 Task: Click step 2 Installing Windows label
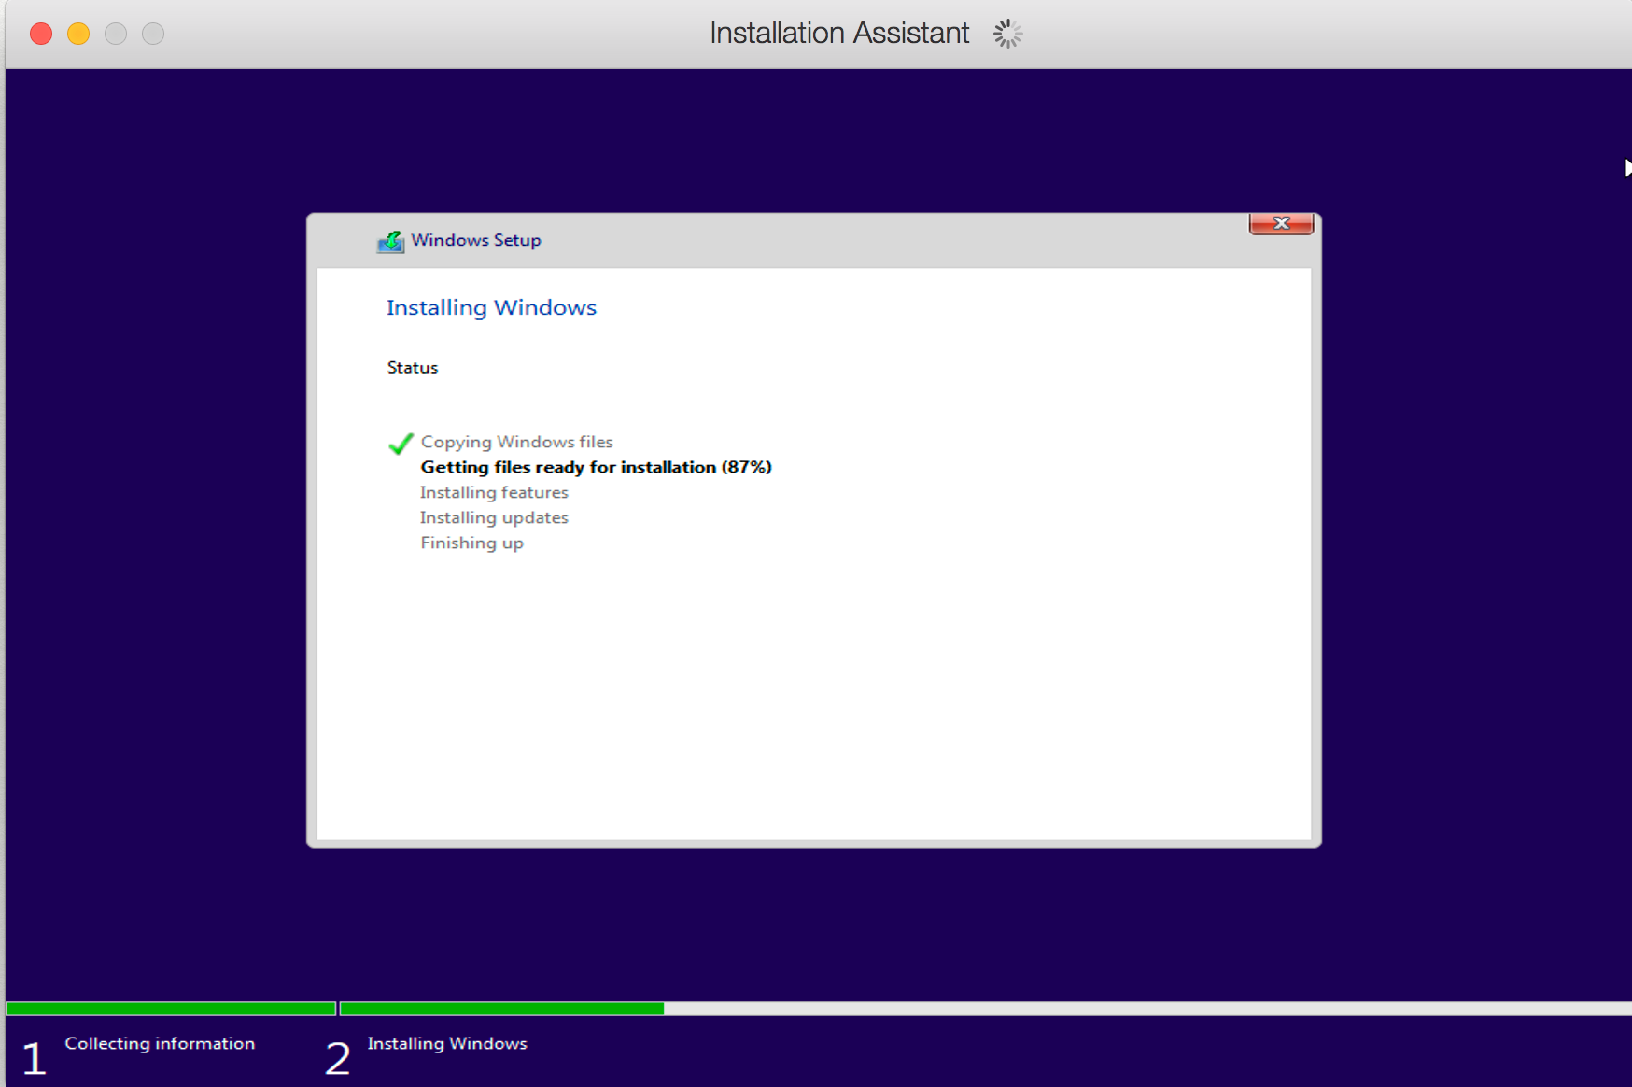(x=447, y=1043)
